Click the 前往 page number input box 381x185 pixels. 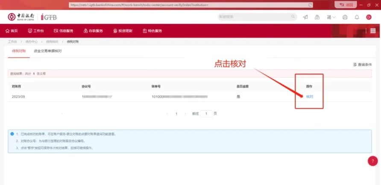click(206, 114)
